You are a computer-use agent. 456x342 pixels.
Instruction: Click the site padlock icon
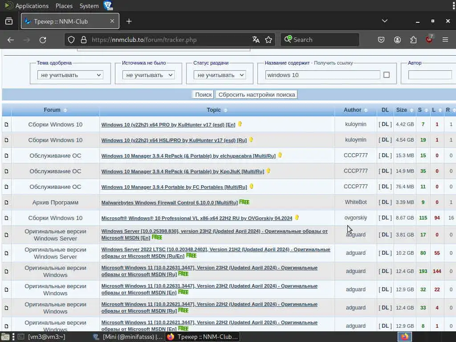tap(84, 40)
